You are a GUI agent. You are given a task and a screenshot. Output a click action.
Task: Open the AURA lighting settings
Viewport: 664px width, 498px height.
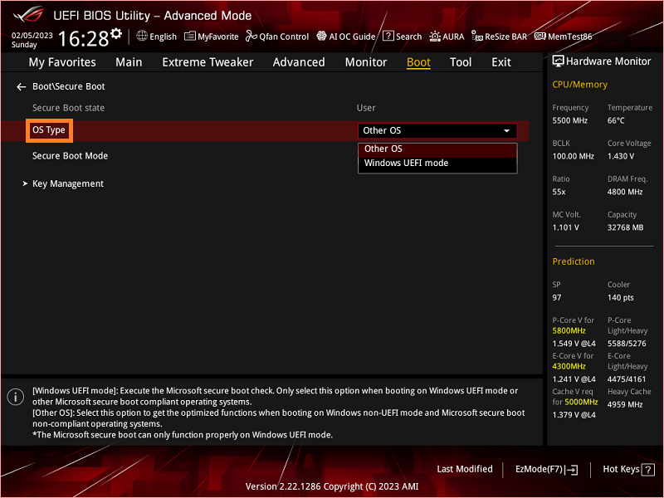click(x=447, y=37)
